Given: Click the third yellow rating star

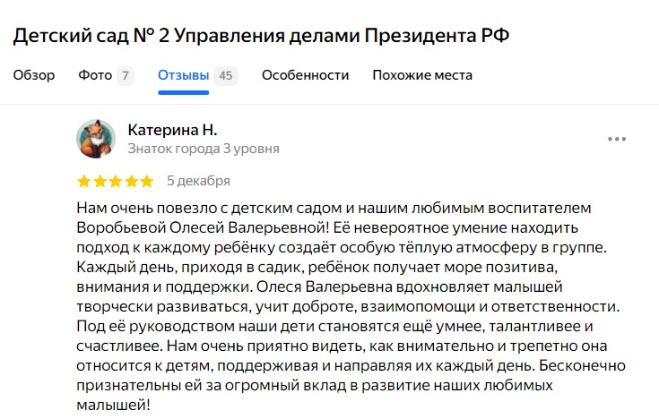Looking at the screenshot, I should (116, 182).
